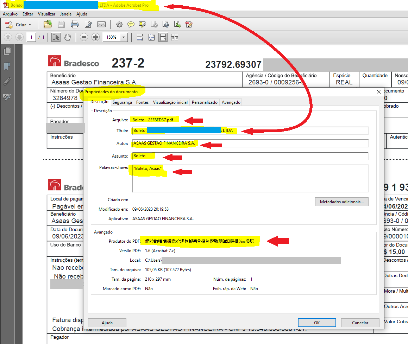Viewport: 408px width, 344px height.
Task: Switch to the Avançado tab
Action: [x=231, y=102]
